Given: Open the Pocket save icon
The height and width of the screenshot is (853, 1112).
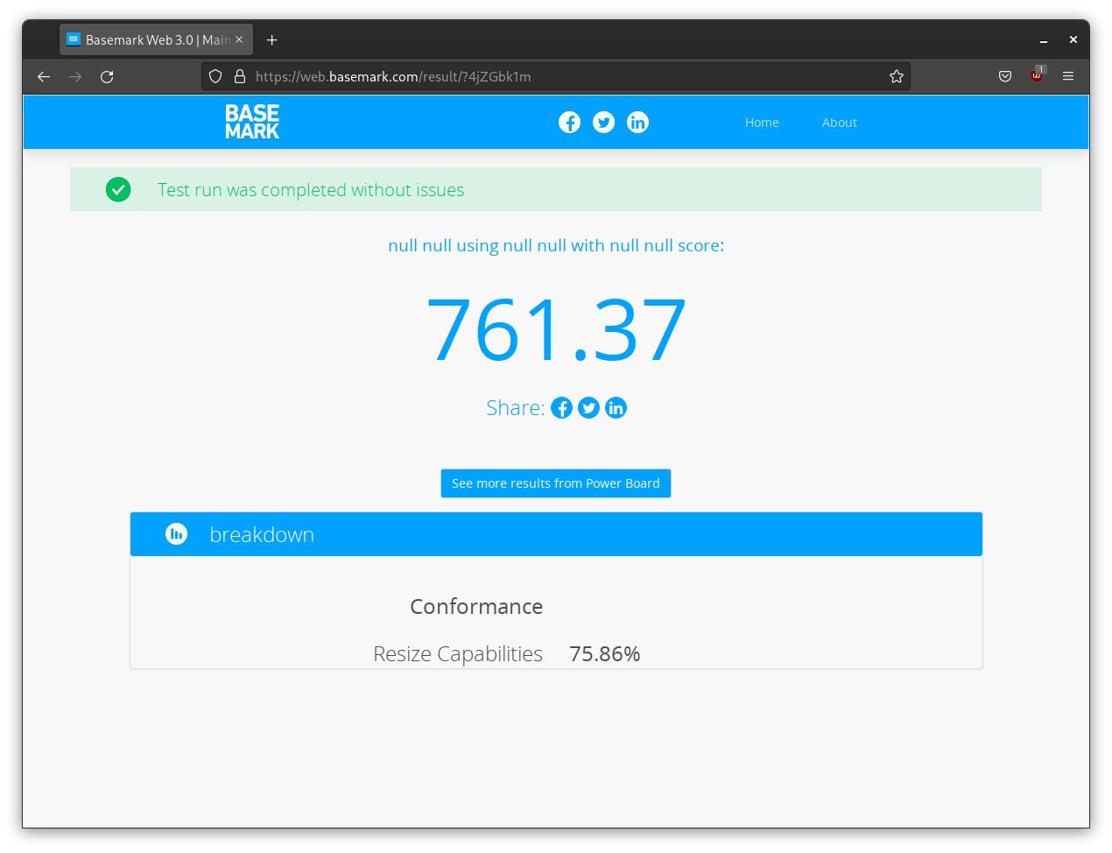Looking at the screenshot, I should click(x=1005, y=76).
